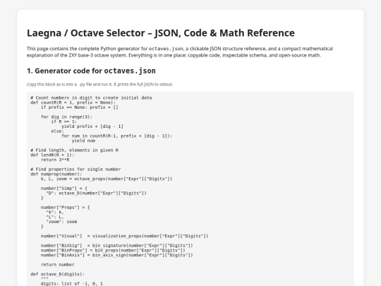
Task: Click the line 'return 3**R'
Action: 55,160
